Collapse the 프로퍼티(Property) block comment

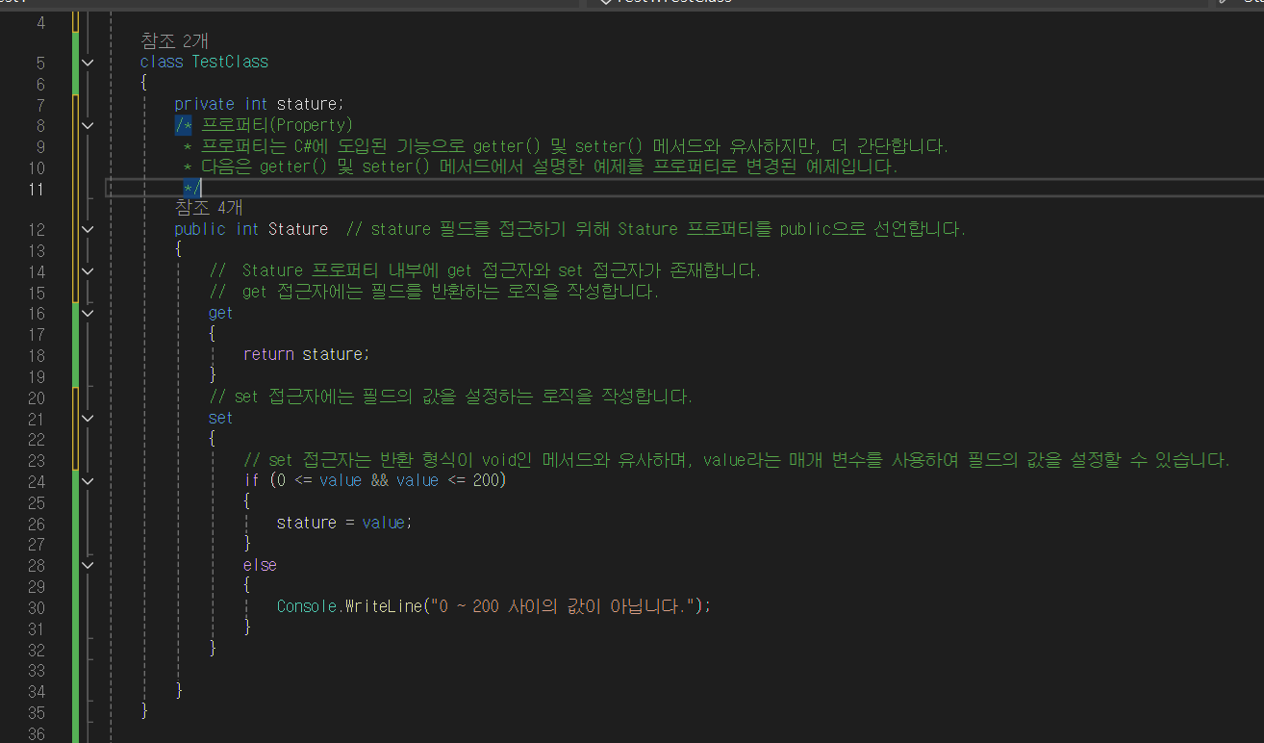pyautogui.click(x=88, y=125)
